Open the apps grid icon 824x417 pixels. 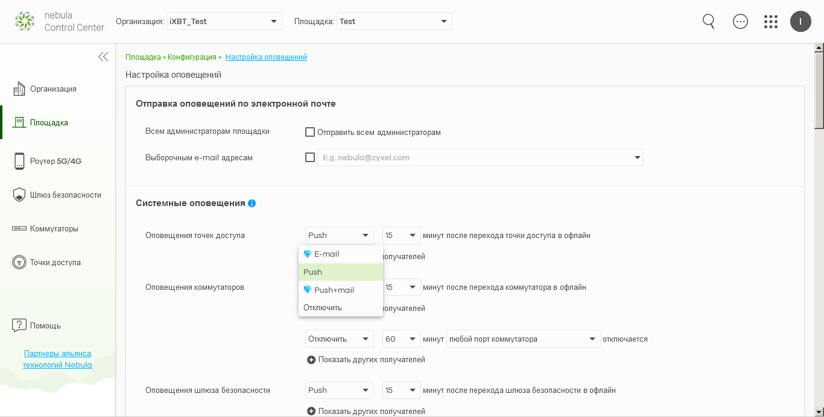coord(771,22)
